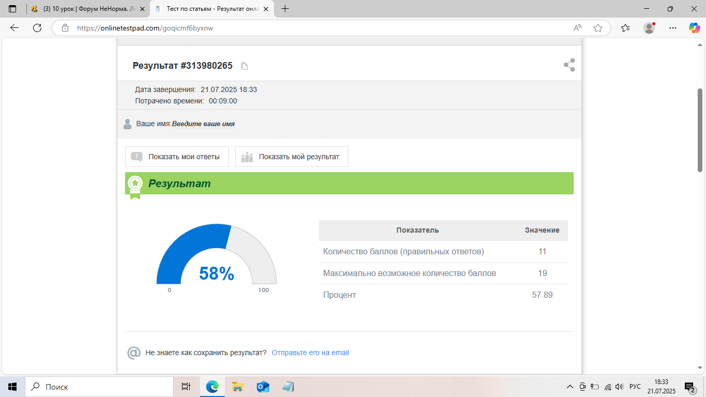Open File Explorer on taskbar

(237, 387)
